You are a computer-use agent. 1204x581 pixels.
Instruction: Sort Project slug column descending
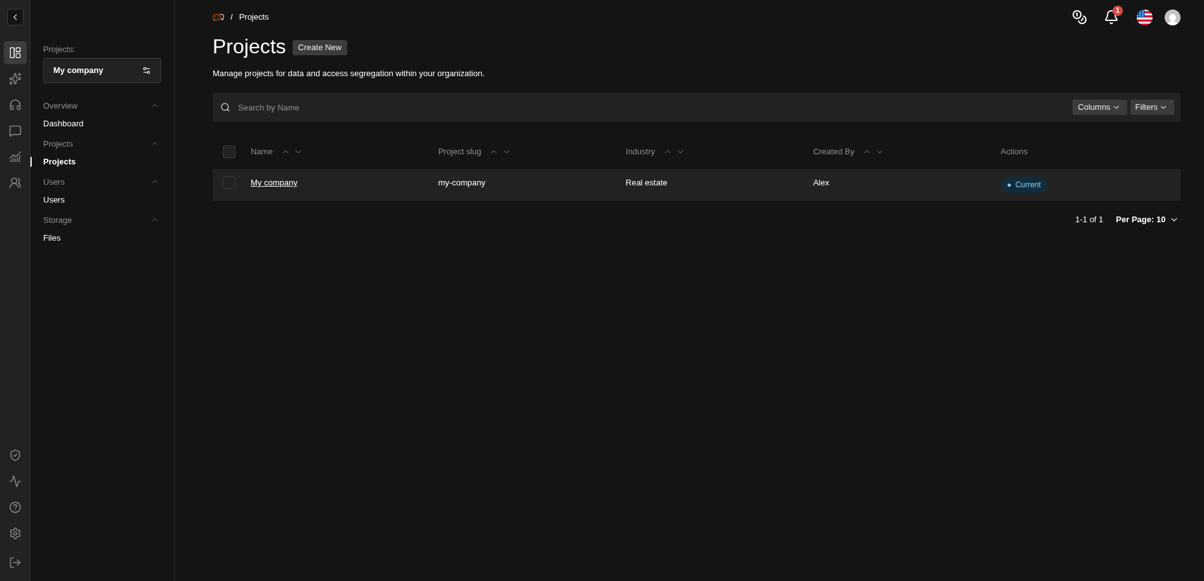coord(506,152)
